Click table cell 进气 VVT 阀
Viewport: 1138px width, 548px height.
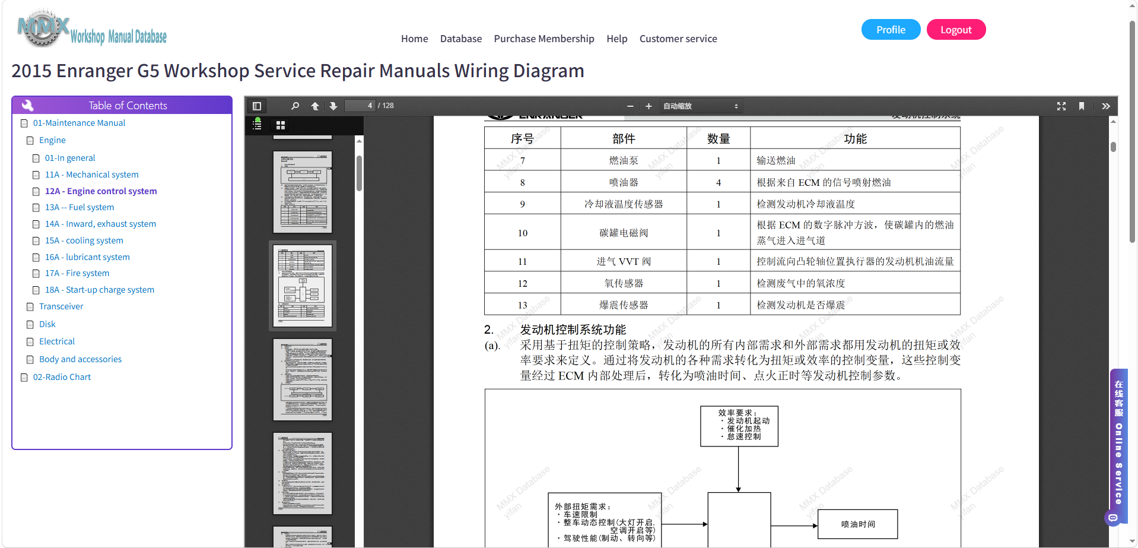click(624, 261)
